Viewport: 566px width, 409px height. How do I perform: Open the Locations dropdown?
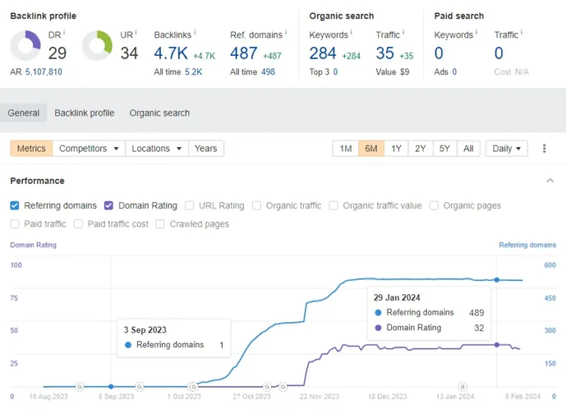point(157,149)
